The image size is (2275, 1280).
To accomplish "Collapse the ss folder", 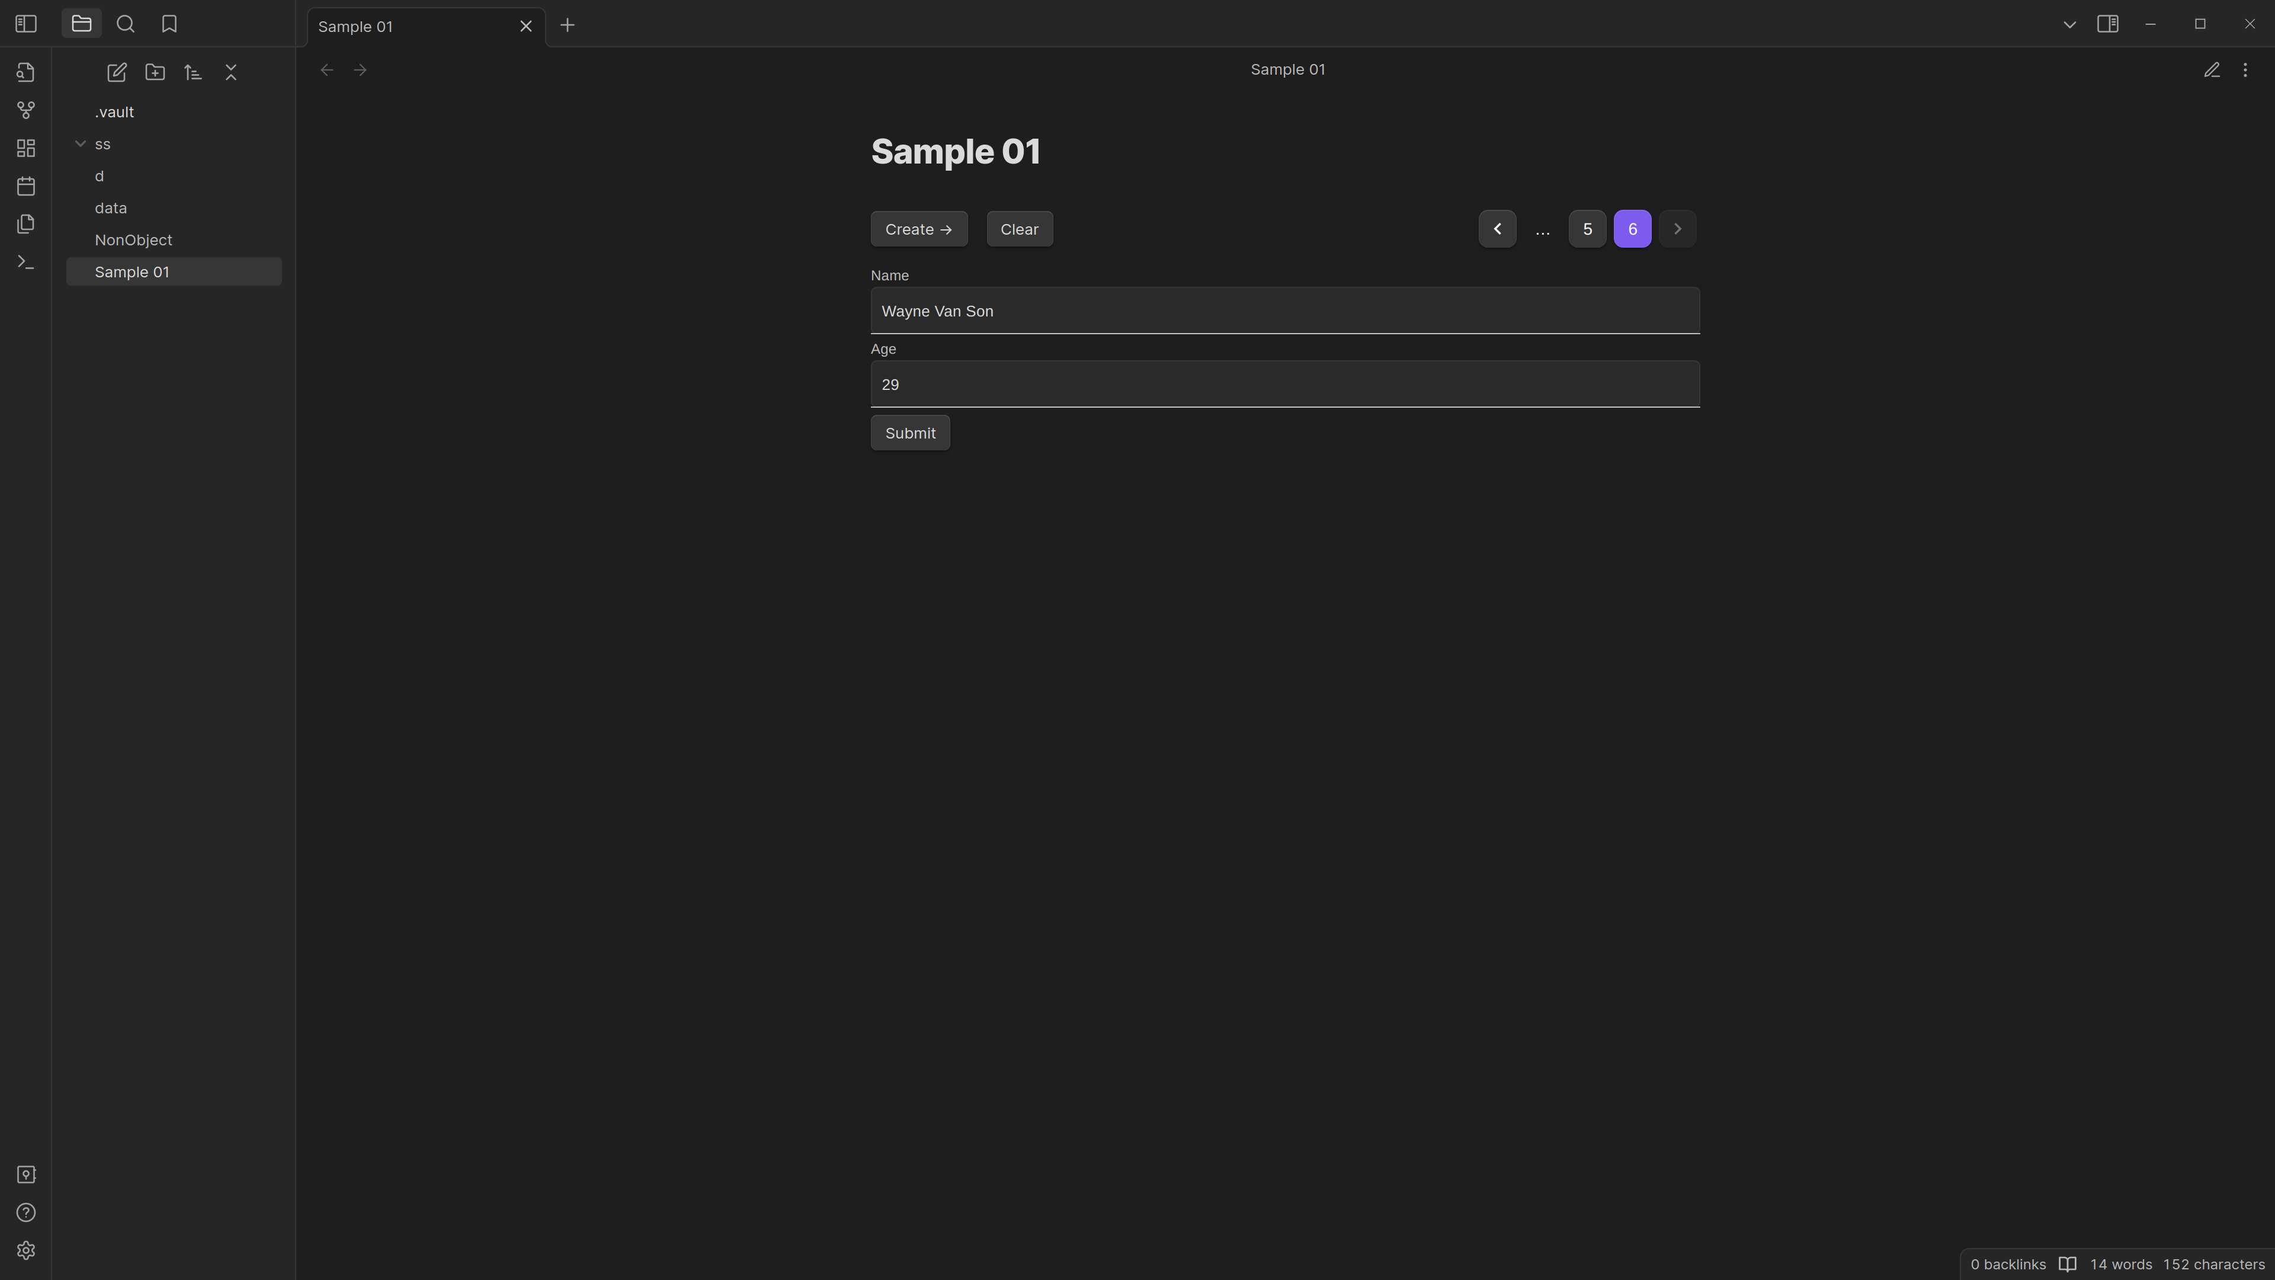I will pyautogui.click(x=81, y=144).
